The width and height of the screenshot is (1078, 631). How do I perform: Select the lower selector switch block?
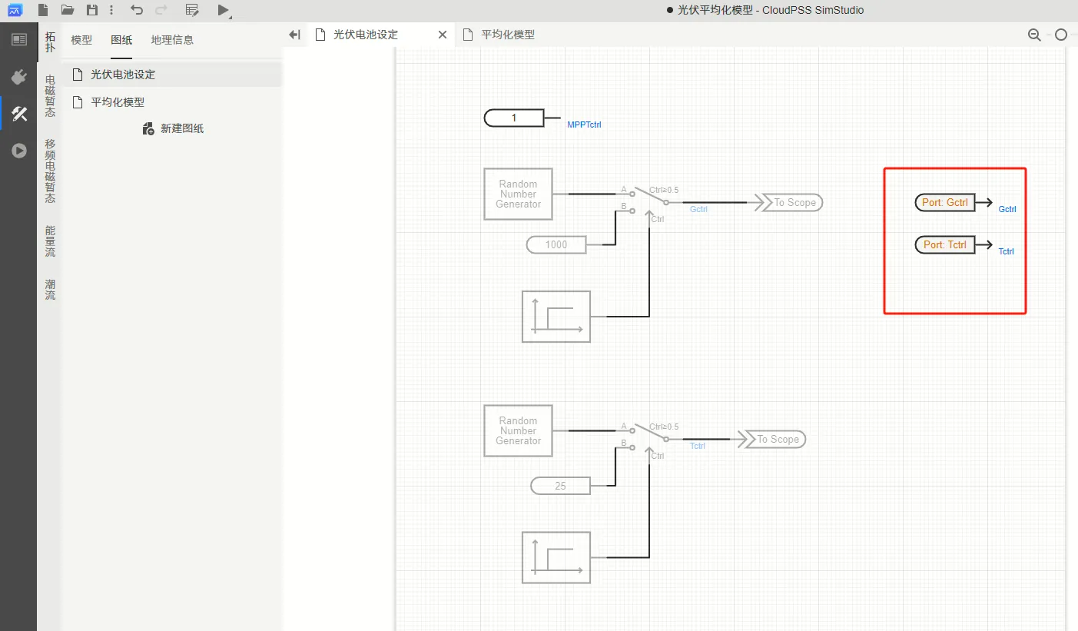click(x=651, y=440)
